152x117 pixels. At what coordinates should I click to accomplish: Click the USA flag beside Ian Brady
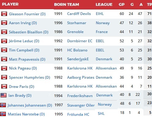pos(3,95)
